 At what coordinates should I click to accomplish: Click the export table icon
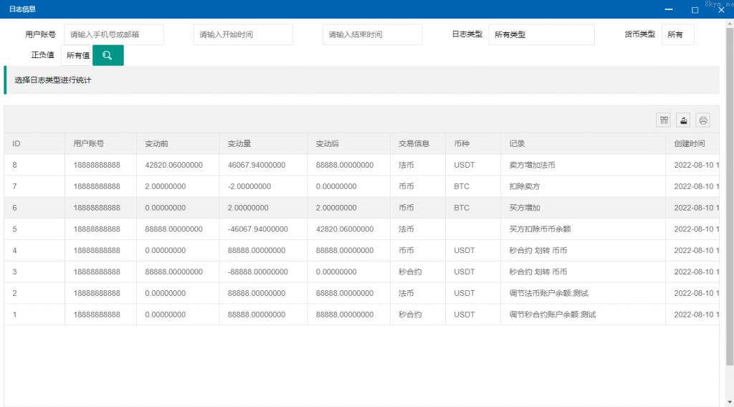click(684, 120)
